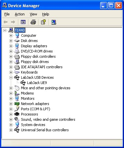Open the Properties help toolbar icon
The image size is (124, 148).
click(43, 22)
